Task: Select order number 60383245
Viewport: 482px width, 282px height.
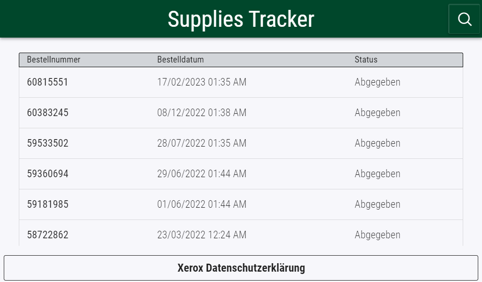Action: (x=48, y=113)
